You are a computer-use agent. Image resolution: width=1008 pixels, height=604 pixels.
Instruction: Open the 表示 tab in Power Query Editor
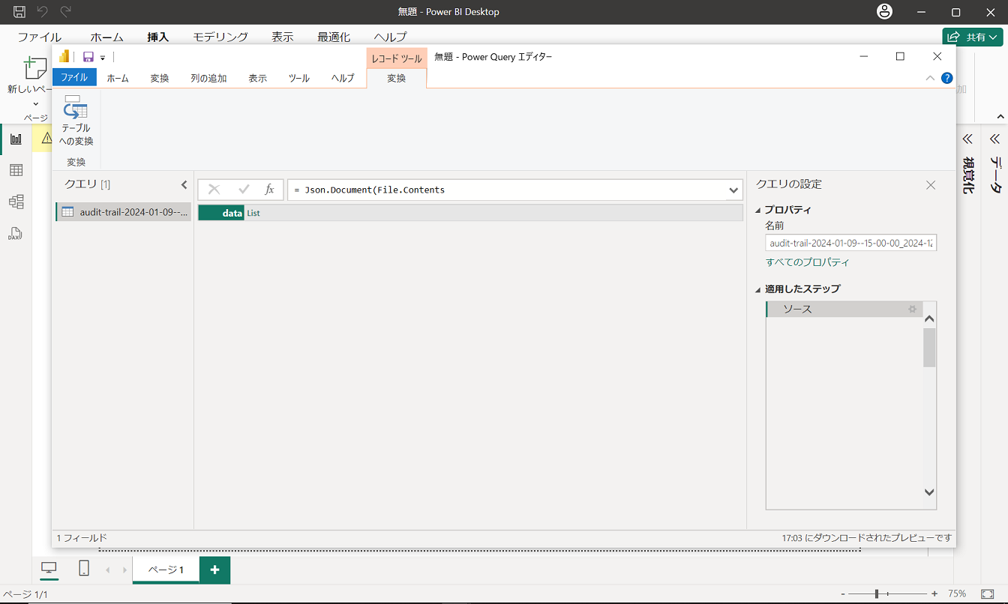tap(258, 78)
